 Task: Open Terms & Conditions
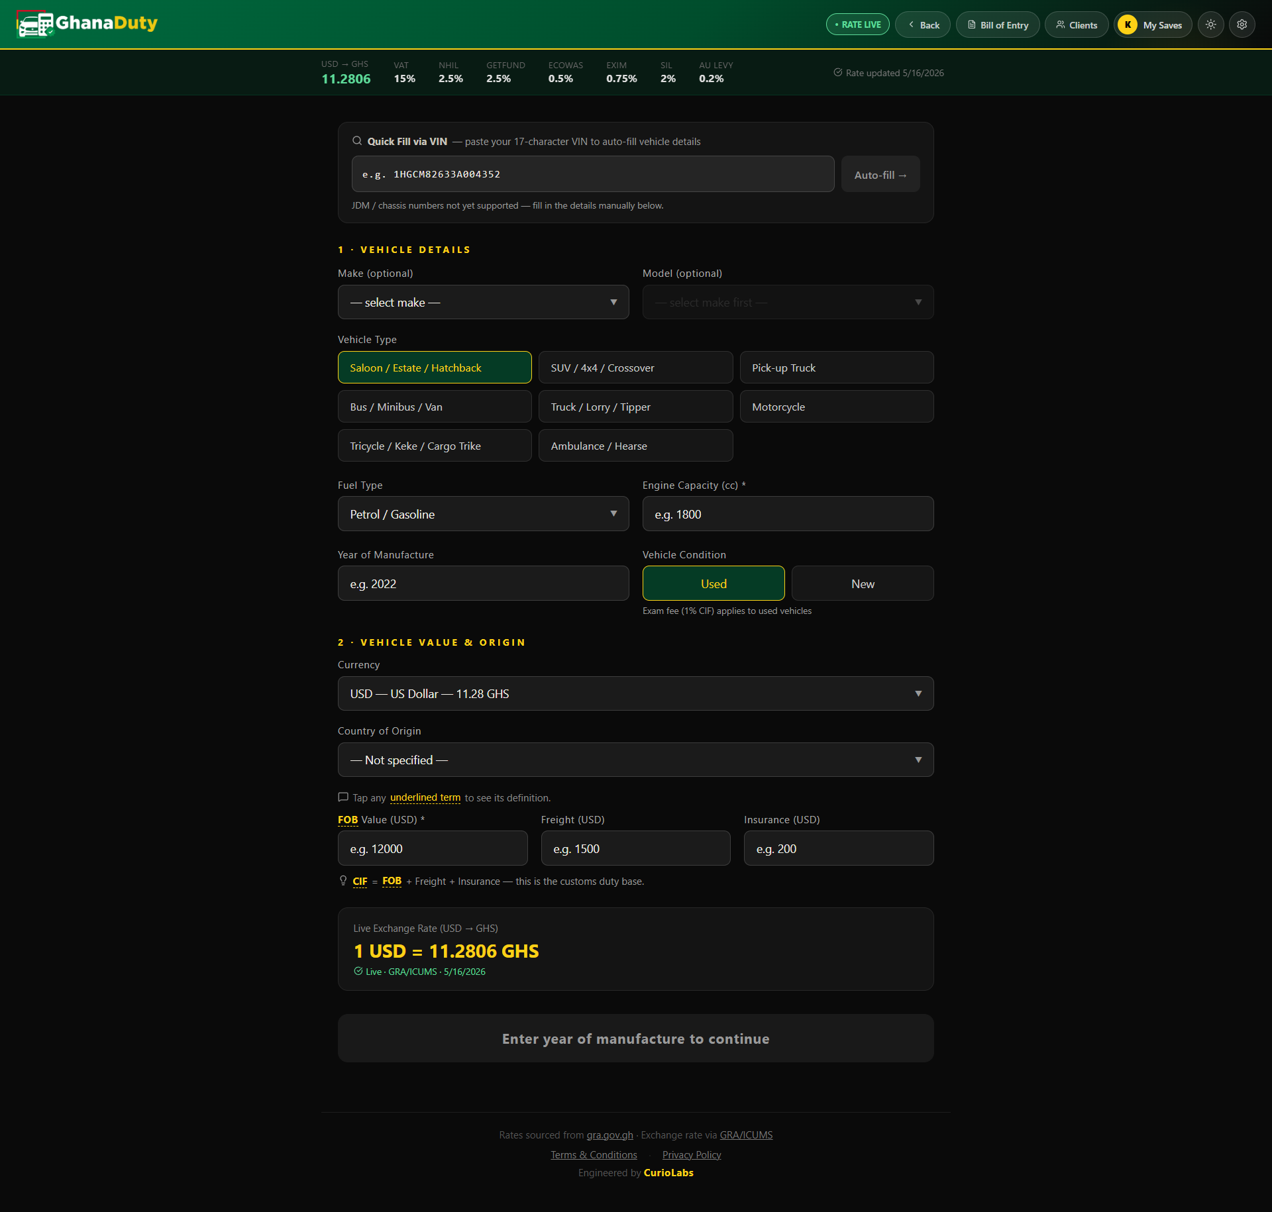[x=594, y=1155]
